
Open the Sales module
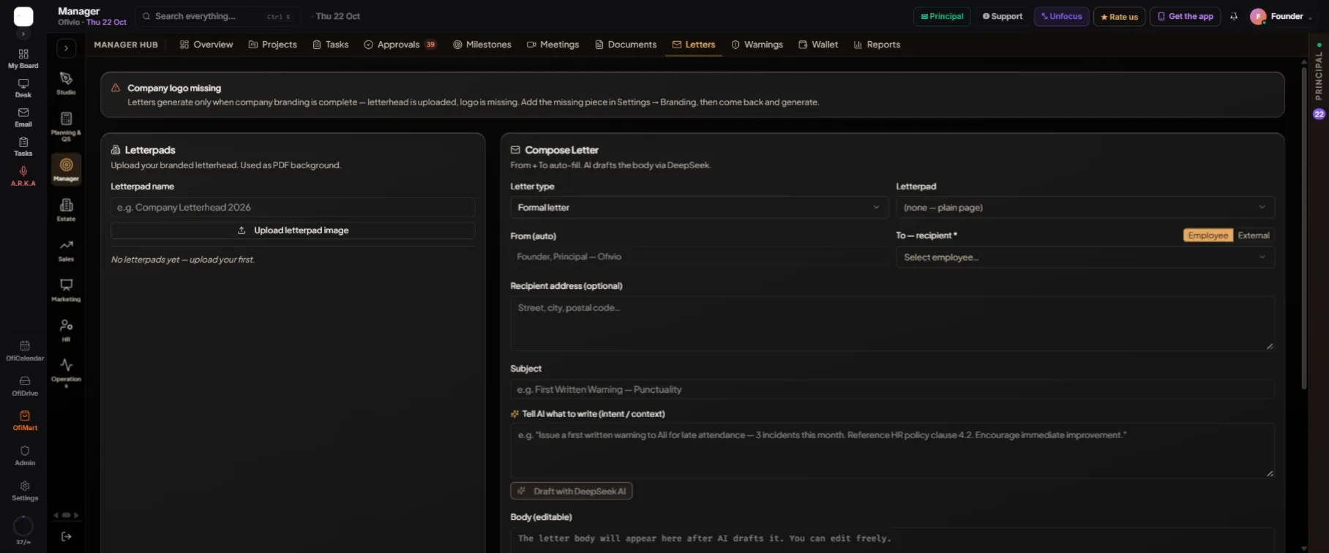[x=66, y=249]
